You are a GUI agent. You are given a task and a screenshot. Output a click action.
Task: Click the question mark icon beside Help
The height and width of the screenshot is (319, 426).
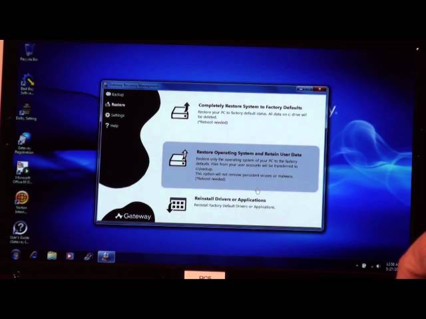click(107, 125)
